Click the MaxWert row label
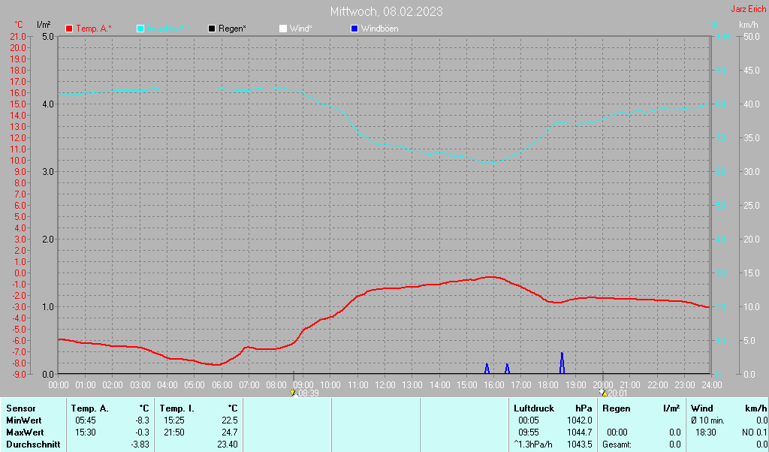This screenshot has width=769, height=452. point(23,432)
